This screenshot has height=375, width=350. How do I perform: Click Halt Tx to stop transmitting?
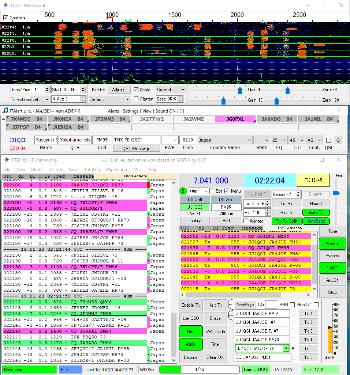pyautogui.click(x=215, y=305)
